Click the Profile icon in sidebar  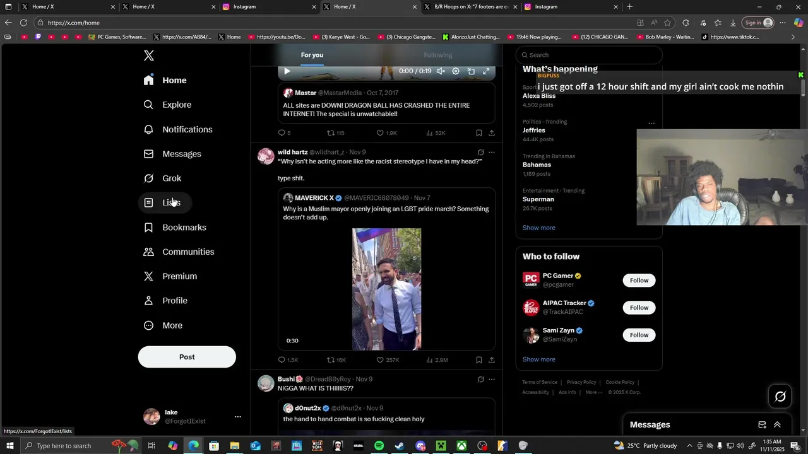(x=148, y=301)
